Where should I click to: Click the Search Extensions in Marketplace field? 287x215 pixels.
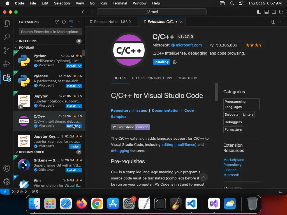[50, 32]
